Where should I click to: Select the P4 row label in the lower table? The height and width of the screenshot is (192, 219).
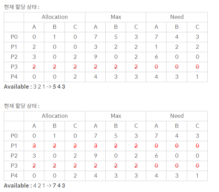coord(14,176)
